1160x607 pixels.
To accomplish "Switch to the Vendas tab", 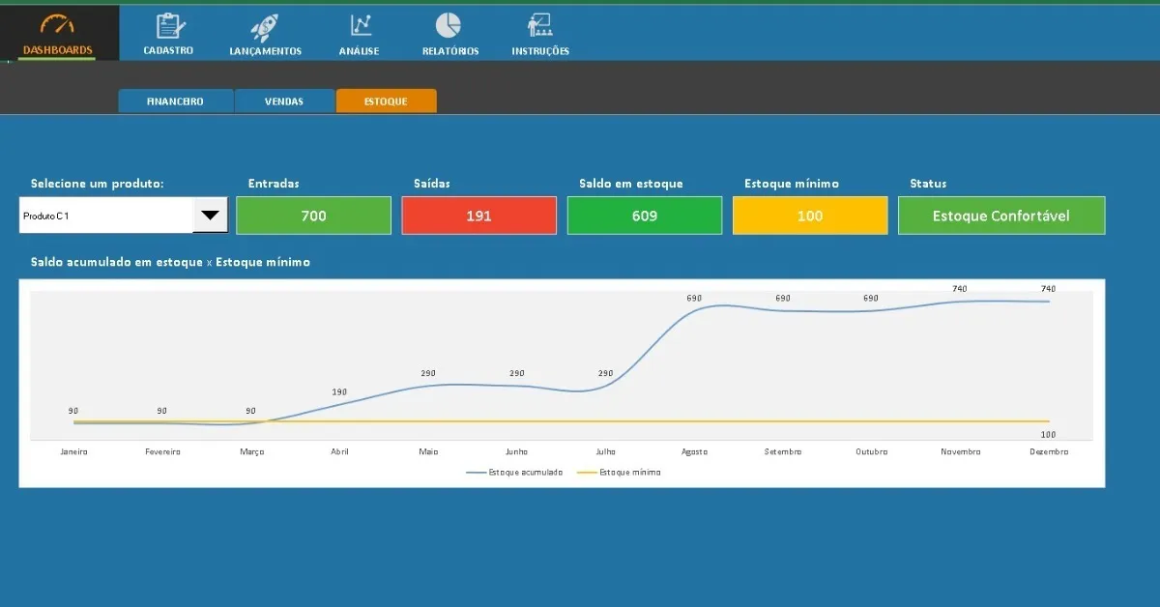I will 284,101.
